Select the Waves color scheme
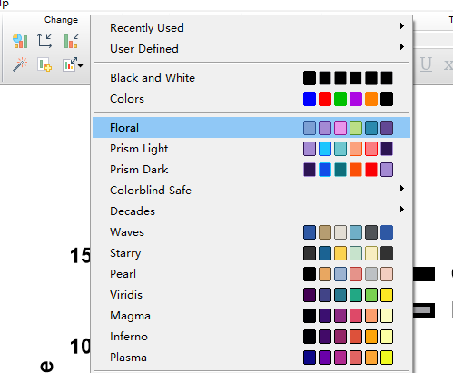 click(251, 232)
